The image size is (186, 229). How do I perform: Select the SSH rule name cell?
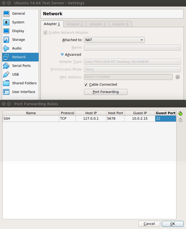click(31, 119)
